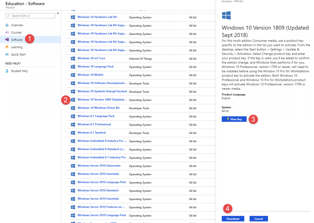
Task: Click the 'Education - Software' page title
Action: click(x=25, y=4)
